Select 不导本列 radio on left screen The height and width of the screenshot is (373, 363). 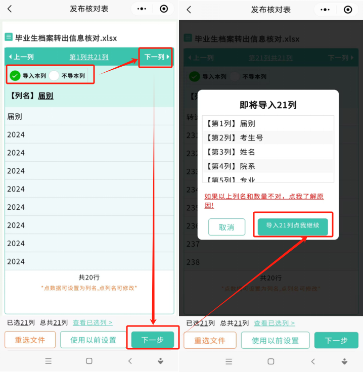tap(54, 76)
